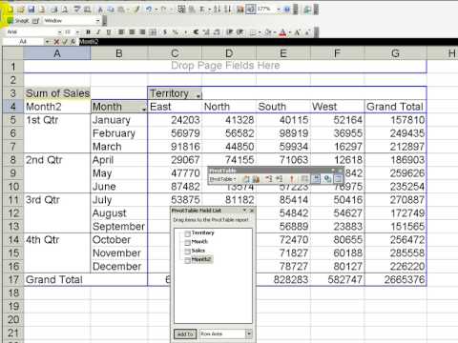Click Field Settings icon in PivotTable toolbar
This screenshot has width=458, height=343.
click(x=327, y=179)
